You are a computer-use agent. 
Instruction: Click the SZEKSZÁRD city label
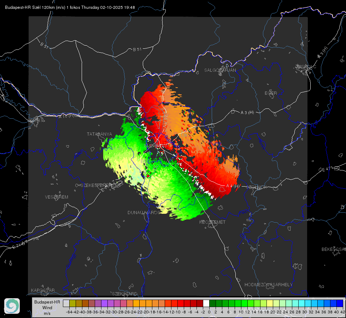(x=125, y=294)
